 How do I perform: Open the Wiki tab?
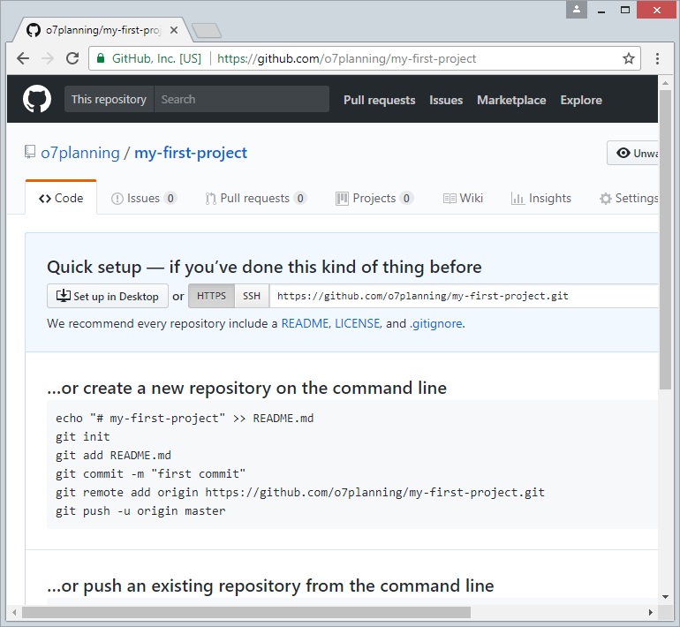463,198
